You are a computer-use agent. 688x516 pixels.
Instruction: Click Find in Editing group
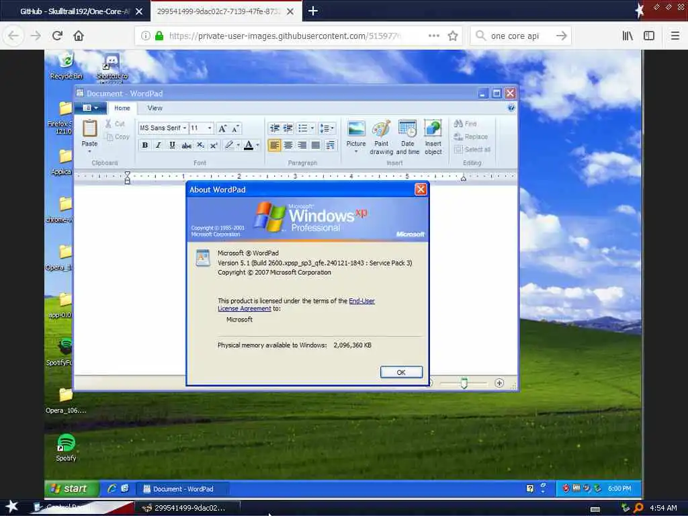point(465,124)
